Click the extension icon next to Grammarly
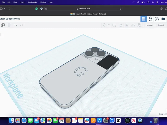The height and width of the screenshot is (125, 167). (x=41, y=9)
